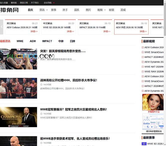Select the IMPACT news tab

[47, 41]
